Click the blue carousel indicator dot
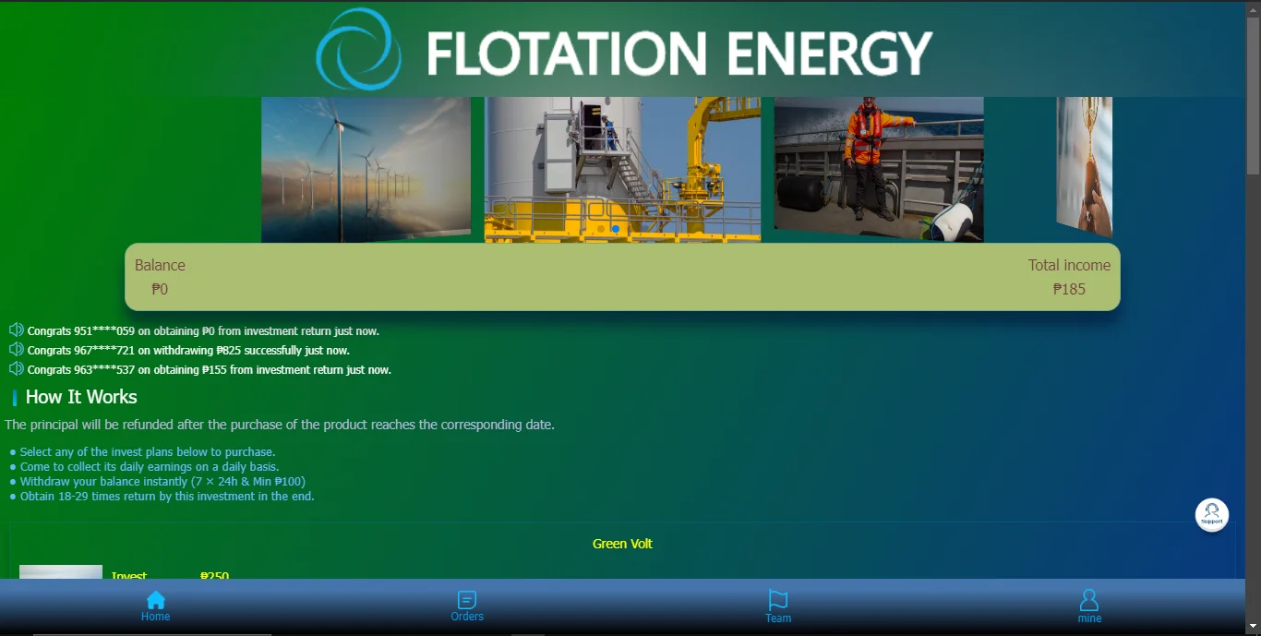Image resolution: width=1261 pixels, height=636 pixels. 616,229
